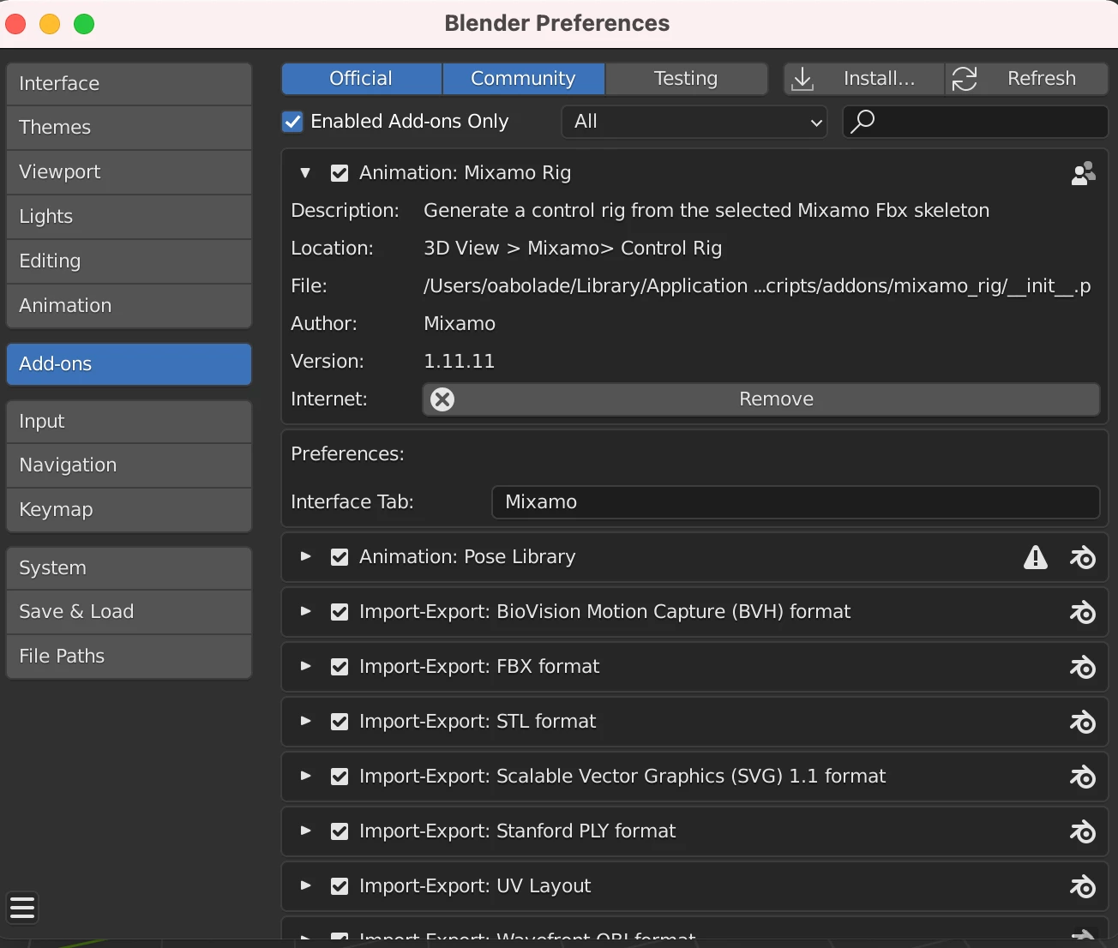
Task: Click Blender logo on Pose Library row
Action: click(x=1083, y=557)
